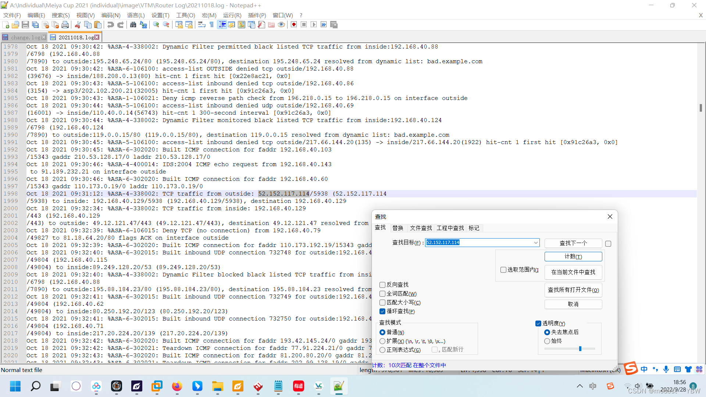Adjust the transparency slider handle
The height and width of the screenshot is (397, 706).
point(580,348)
